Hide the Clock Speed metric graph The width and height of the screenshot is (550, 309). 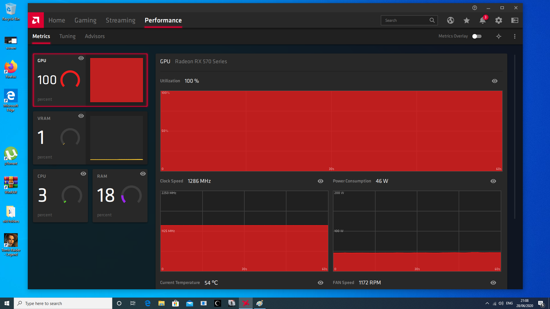321,181
